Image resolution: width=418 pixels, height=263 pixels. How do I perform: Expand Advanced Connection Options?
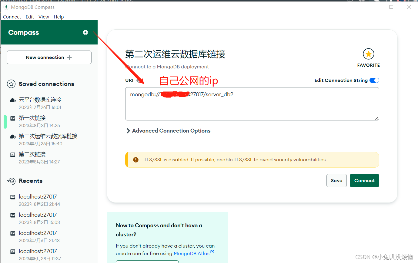click(x=168, y=131)
